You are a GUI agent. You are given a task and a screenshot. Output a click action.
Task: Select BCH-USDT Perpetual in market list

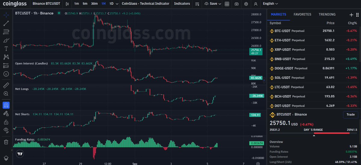click(x=313, y=96)
